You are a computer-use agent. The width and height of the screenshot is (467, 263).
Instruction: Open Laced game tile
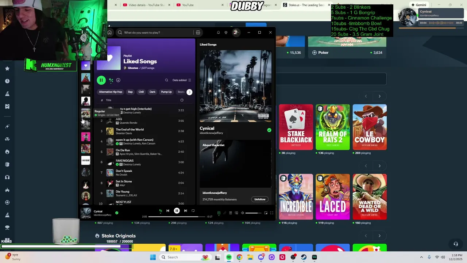(333, 197)
